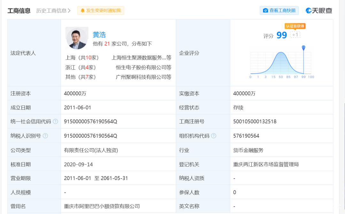Screen dimensions: 345x214
Task: Click the 认证后获得 orange tag
Action: pos(295,26)
